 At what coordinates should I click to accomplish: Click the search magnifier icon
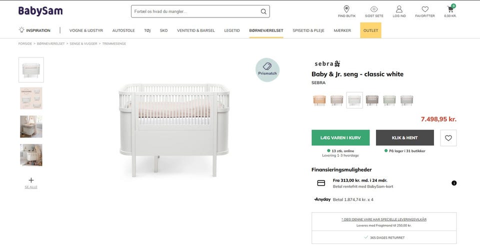(263, 11)
